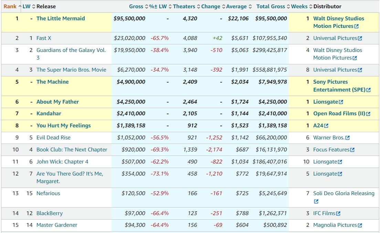Click the sort arrows next to LW header
Screen dimensions: 381x233
[x=34, y=7]
